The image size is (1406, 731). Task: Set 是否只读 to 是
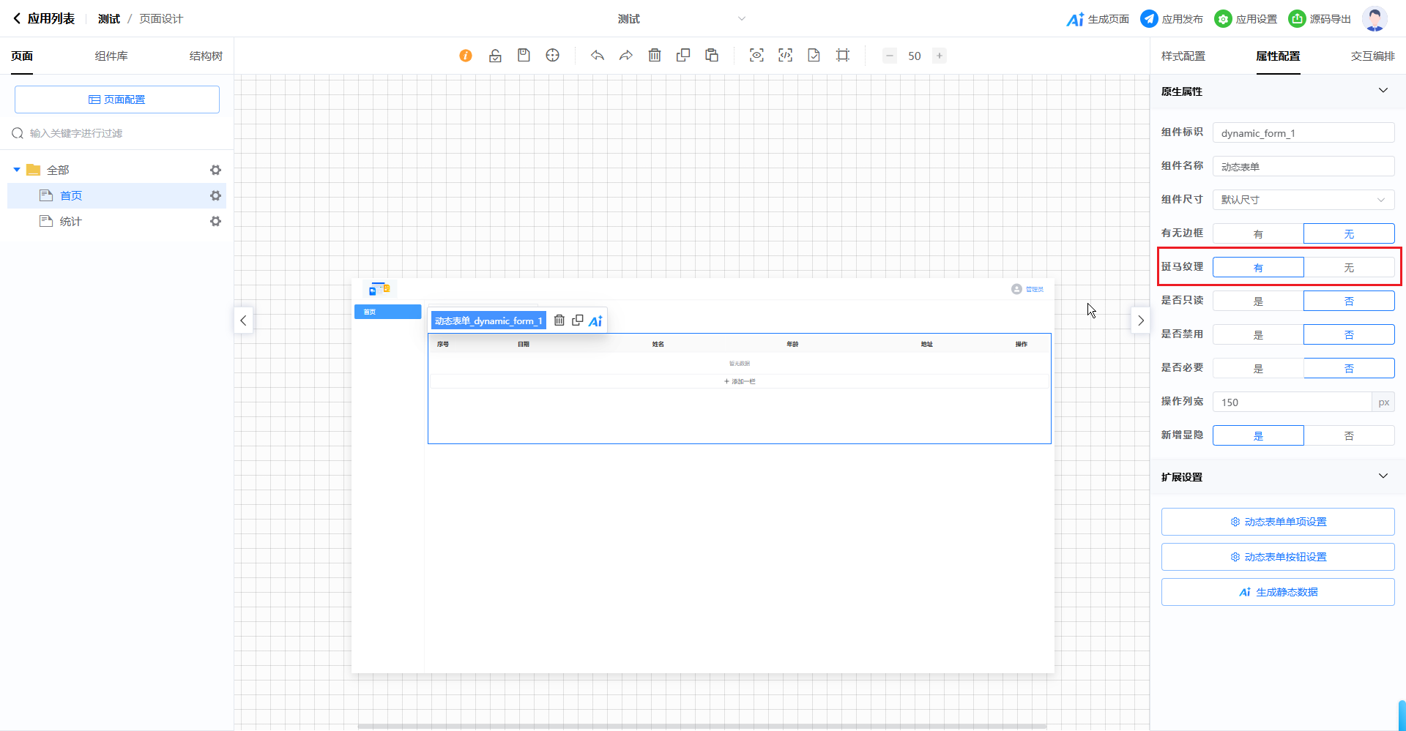point(1258,301)
